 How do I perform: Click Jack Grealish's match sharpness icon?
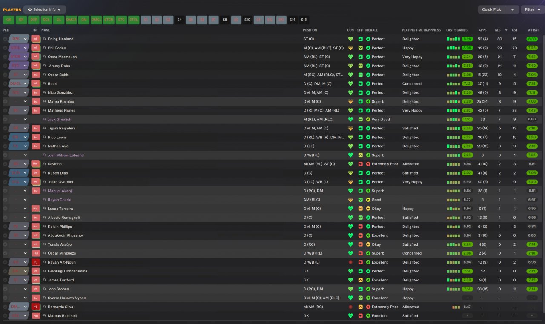click(360, 120)
